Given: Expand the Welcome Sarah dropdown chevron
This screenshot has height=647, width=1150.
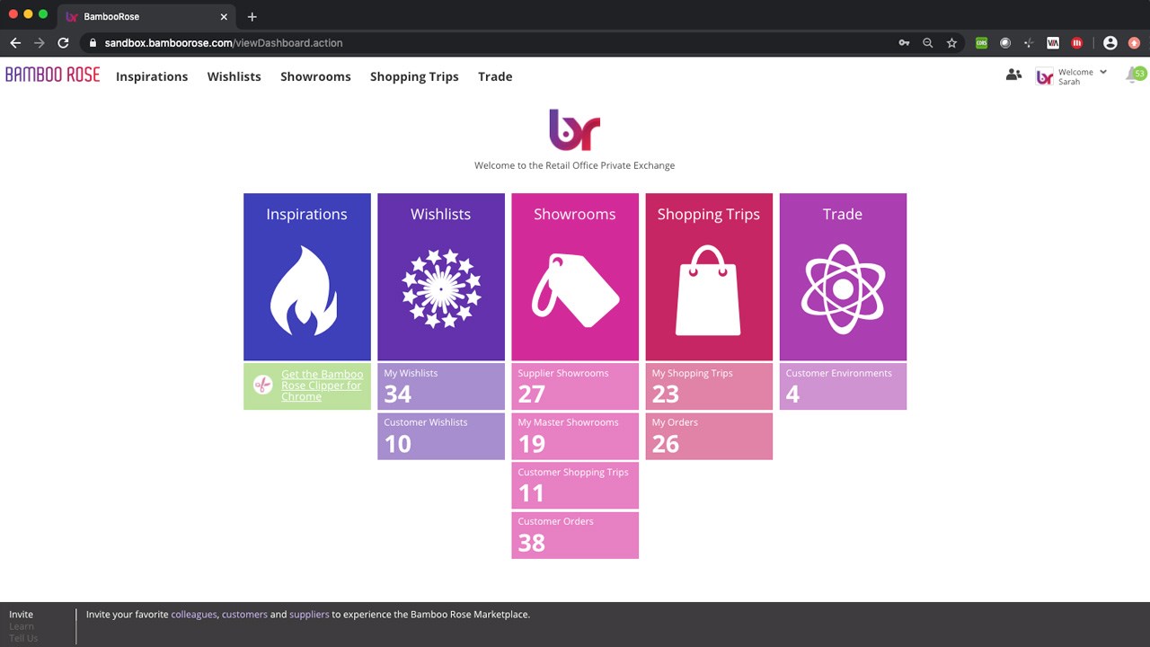Looking at the screenshot, I should (x=1103, y=72).
